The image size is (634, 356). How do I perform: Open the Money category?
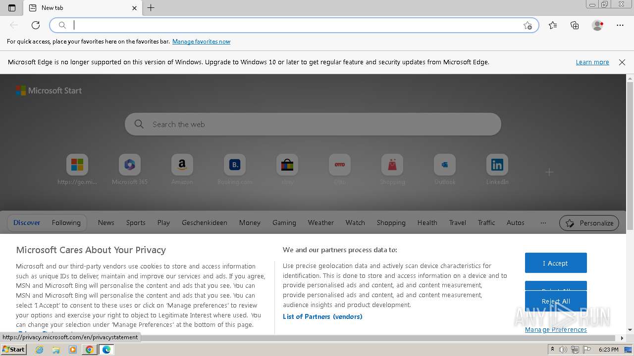[250, 222]
